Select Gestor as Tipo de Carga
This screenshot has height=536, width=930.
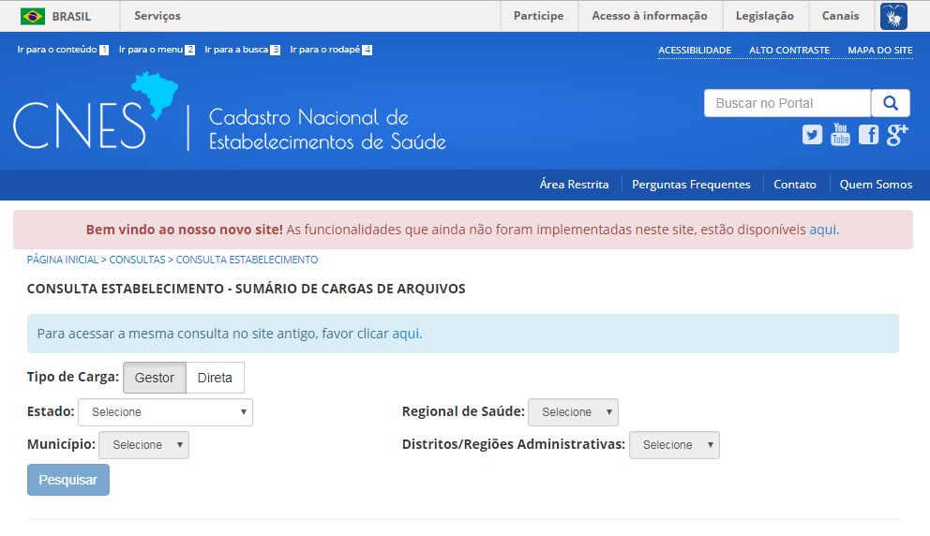[155, 378]
